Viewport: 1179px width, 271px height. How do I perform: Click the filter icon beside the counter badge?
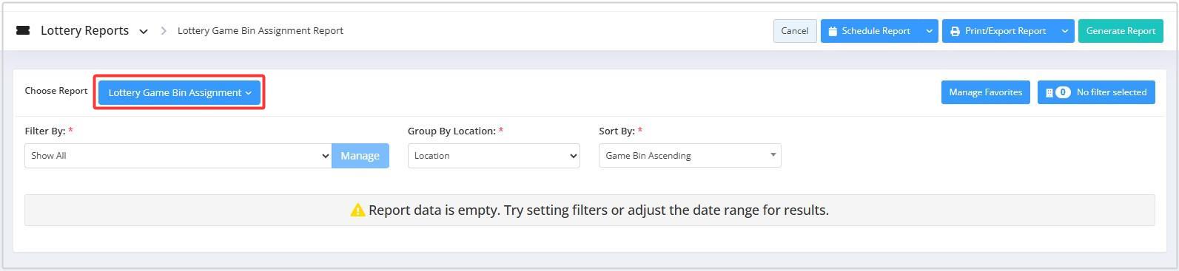(1049, 92)
